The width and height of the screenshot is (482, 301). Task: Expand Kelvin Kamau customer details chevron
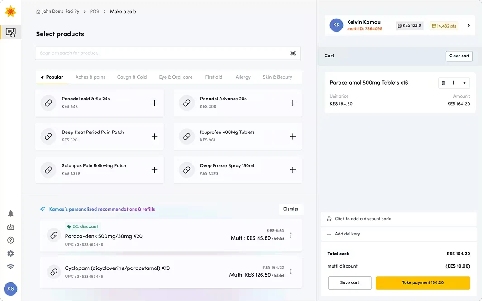468,25
